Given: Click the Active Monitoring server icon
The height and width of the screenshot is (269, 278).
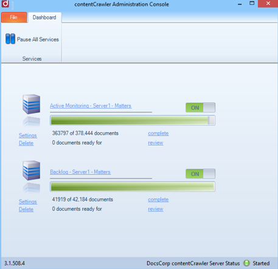Looking at the screenshot, I should tap(31, 104).
